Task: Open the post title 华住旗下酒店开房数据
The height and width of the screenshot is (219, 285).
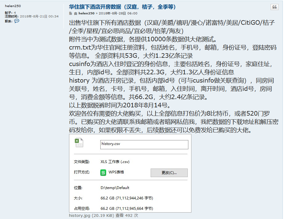Action: coord(122,7)
